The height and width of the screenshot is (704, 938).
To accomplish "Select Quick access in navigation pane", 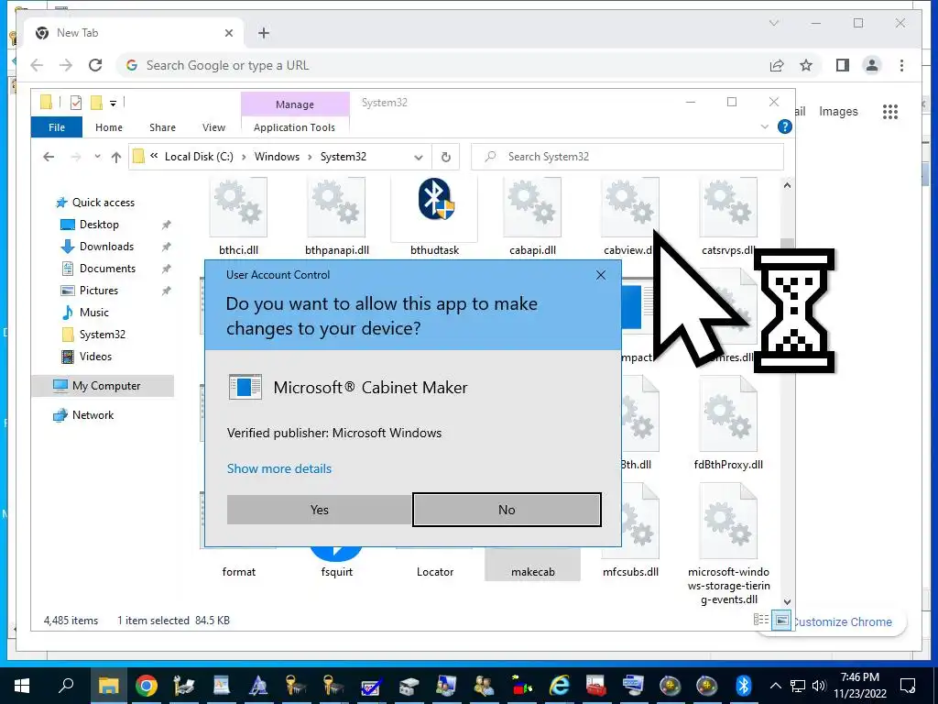I will click(x=103, y=203).
